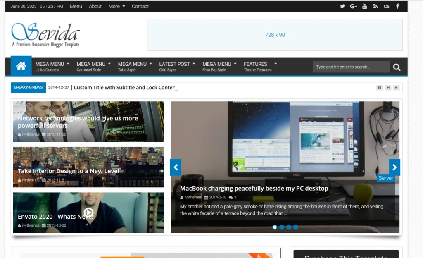423x258 pixels.
Task: Expand the More dropdown in top bar
Action: [116, 6]
